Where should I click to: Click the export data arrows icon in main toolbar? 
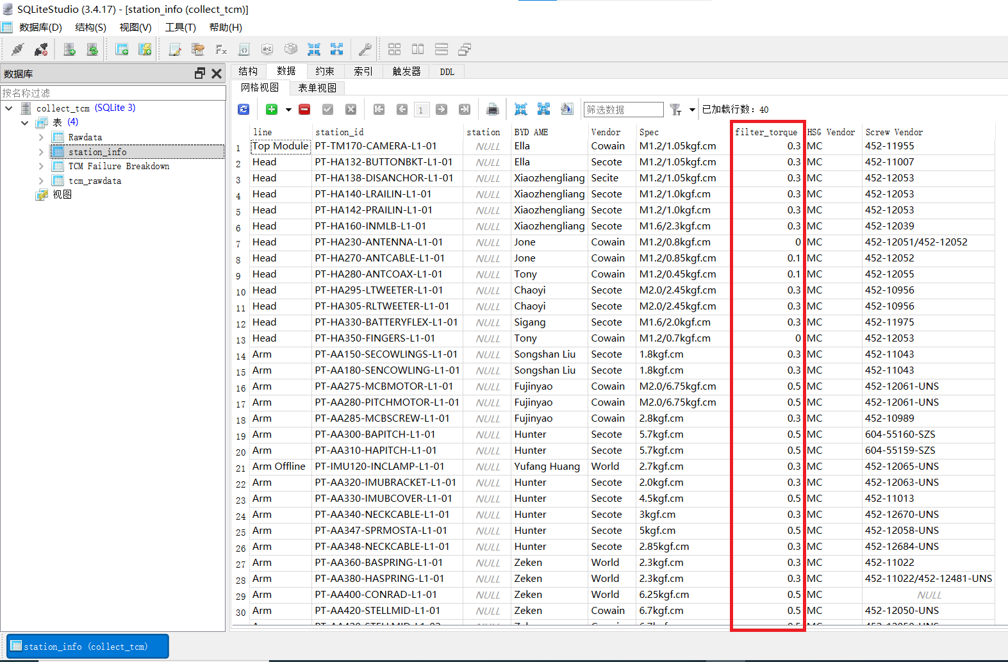click(x=337, y=49)
